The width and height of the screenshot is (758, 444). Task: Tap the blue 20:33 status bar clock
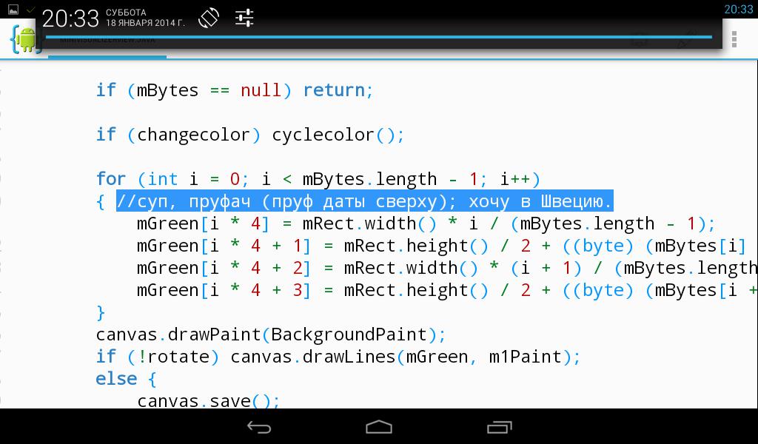click(738, 9)
